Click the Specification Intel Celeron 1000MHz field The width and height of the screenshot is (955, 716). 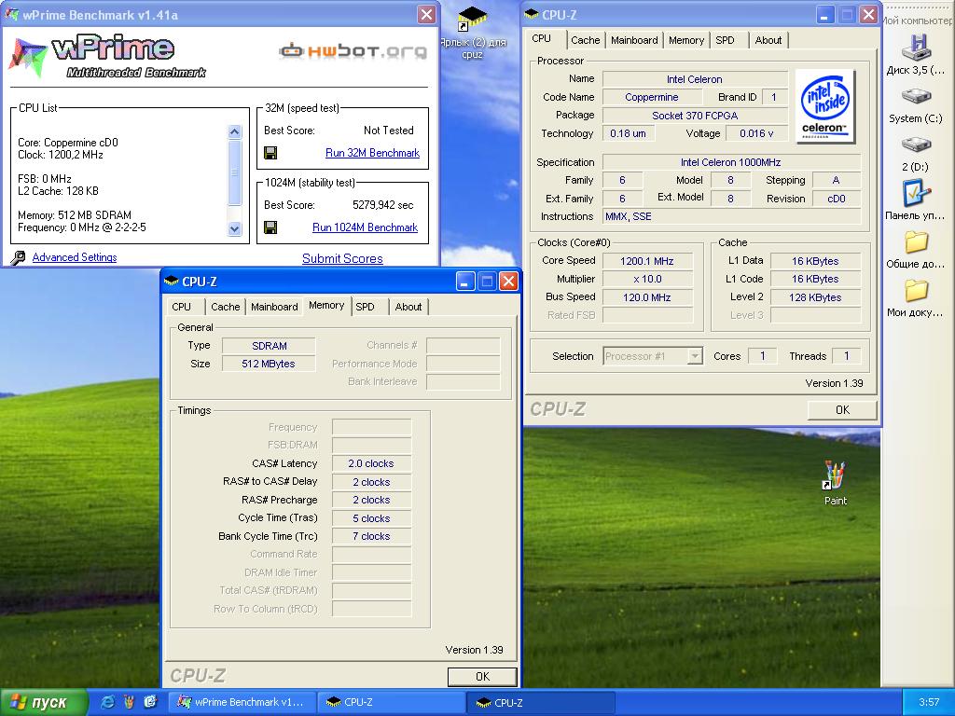pos(731,162)
